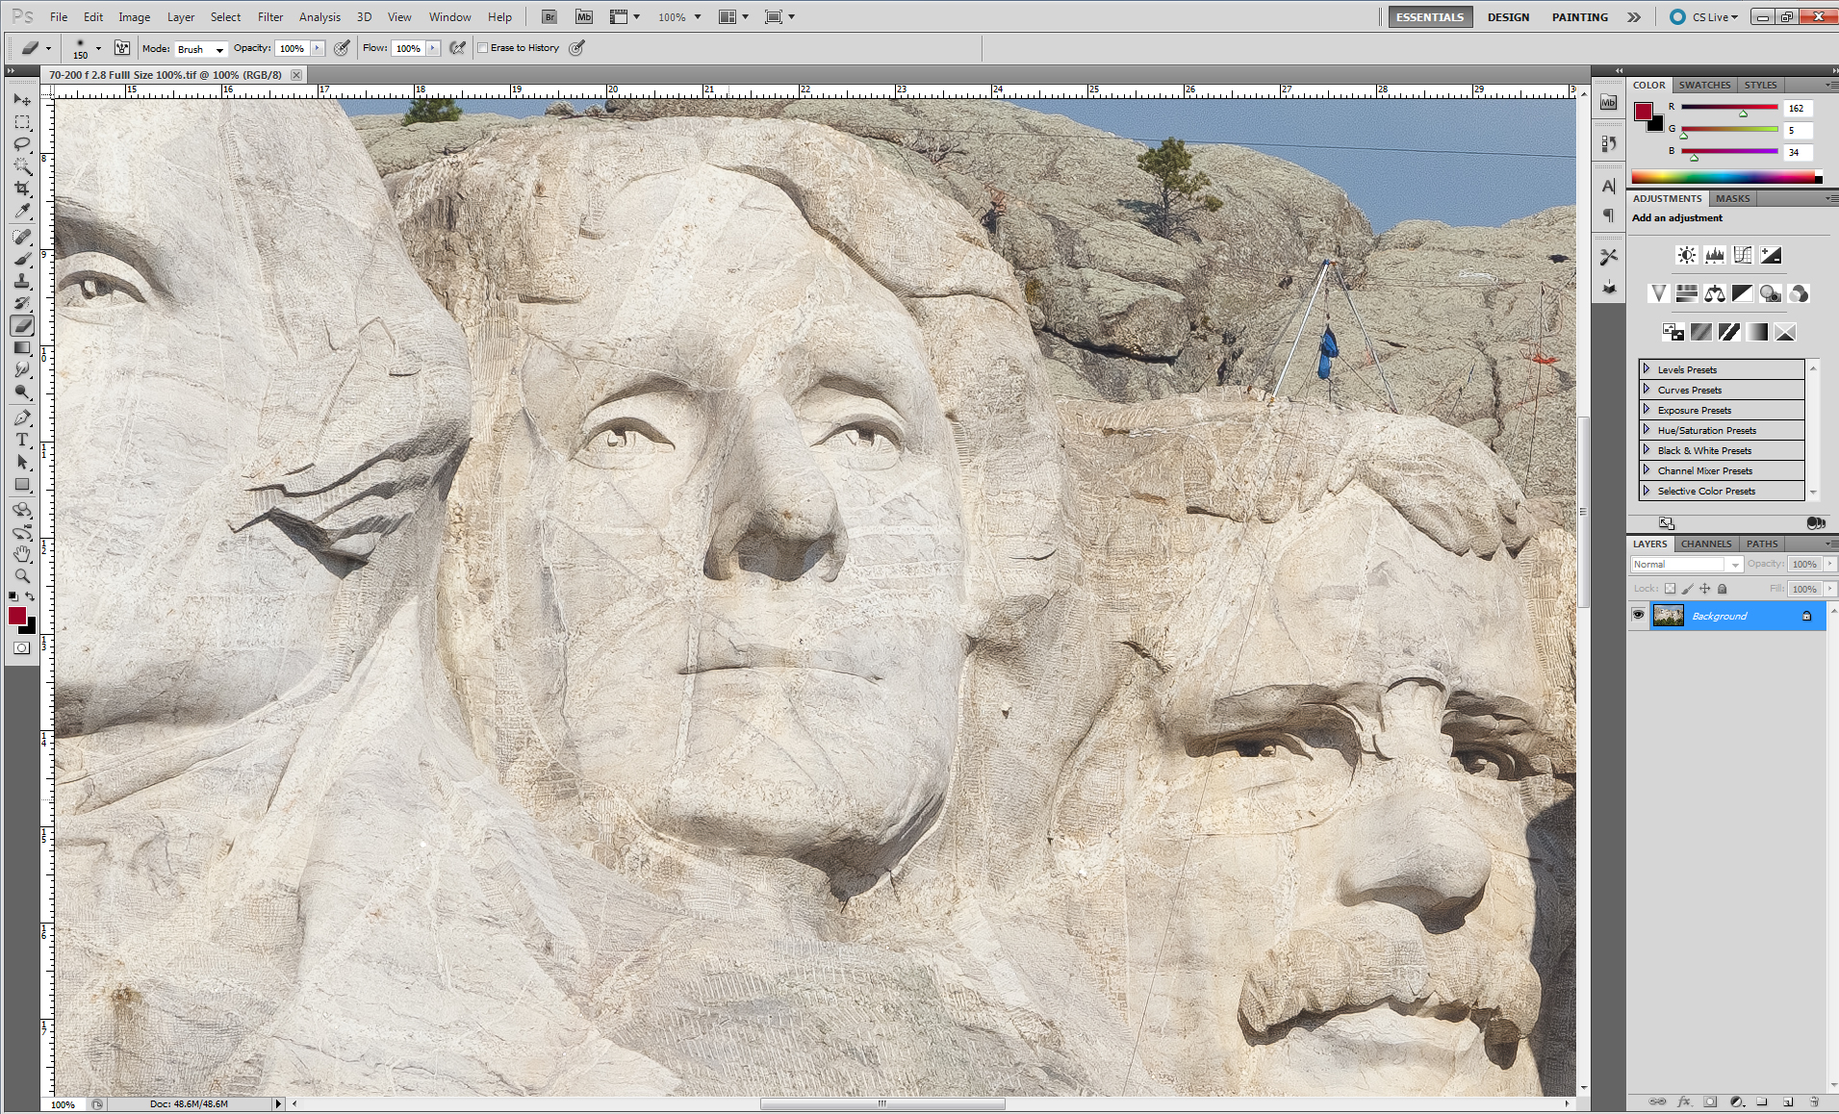Expand Levels Presets
The image size is (1839, 1114).
(x=1647, y=368)
